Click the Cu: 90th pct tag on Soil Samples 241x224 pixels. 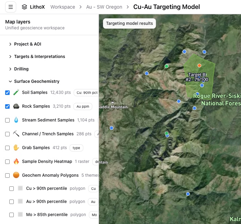click(86, 92)
